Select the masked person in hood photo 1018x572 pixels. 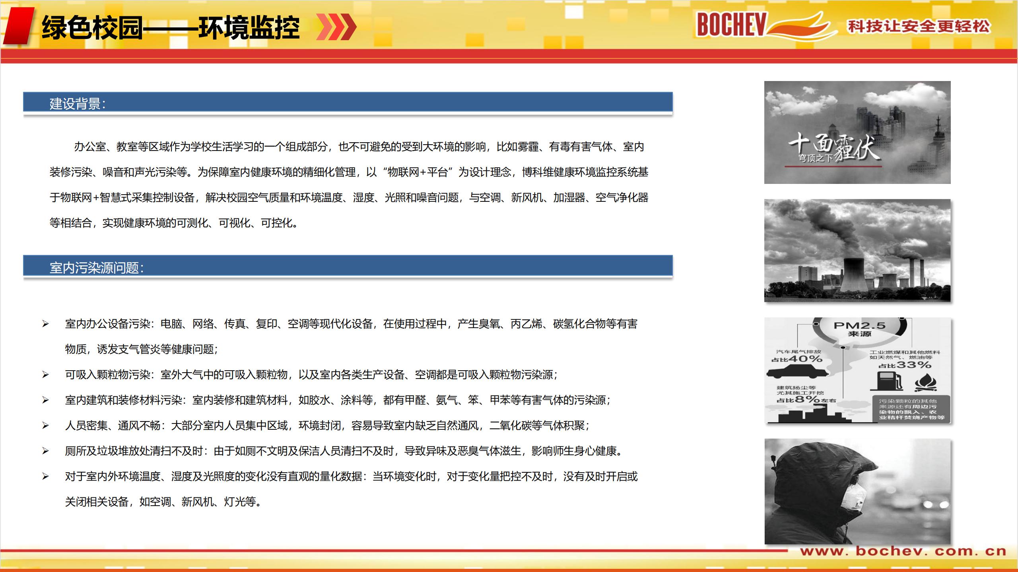tap(857, 492)
